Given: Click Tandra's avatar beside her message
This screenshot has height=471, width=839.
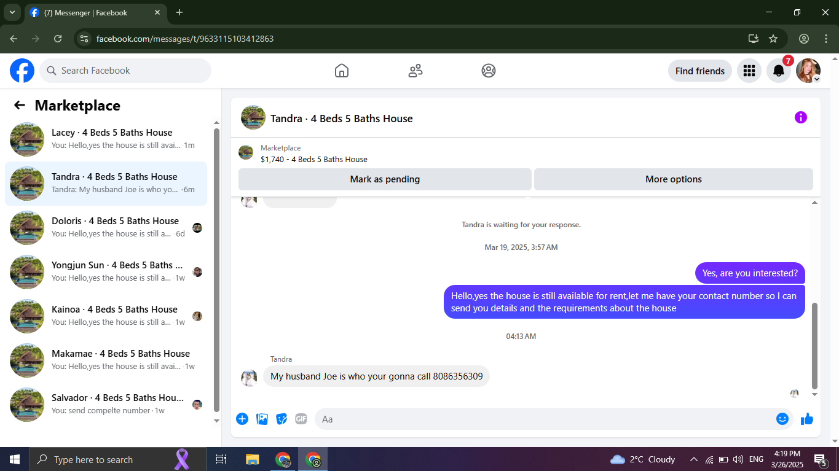Looking at the screenshot, I should pyautogui.click(x=249, y=378).
